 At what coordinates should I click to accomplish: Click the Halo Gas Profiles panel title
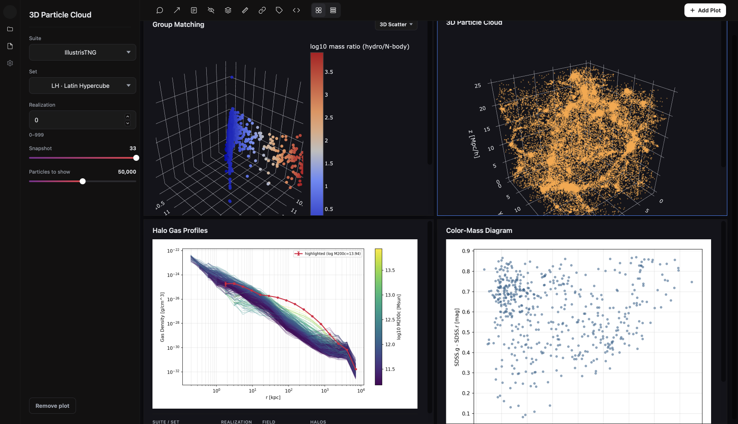coord(180,230)
